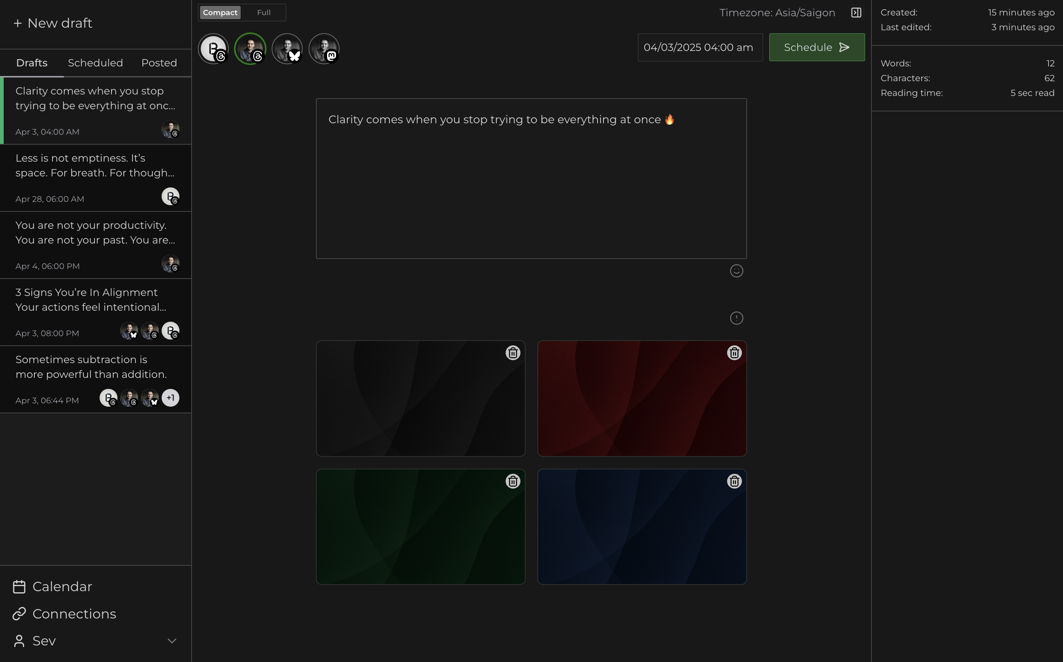Switch to Full preview mode
The image size is (1063, 662).
[x=263, y=12]
